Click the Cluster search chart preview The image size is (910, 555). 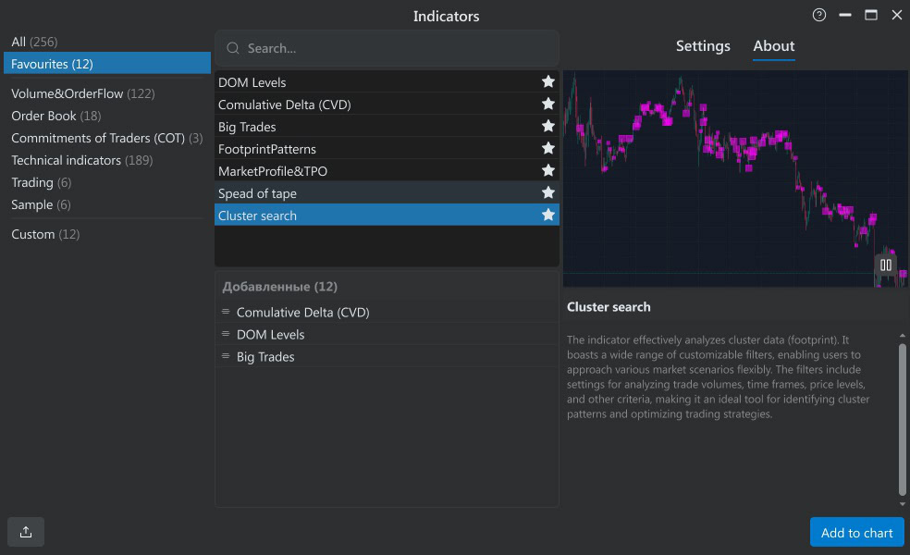click(x=735, y=176)
